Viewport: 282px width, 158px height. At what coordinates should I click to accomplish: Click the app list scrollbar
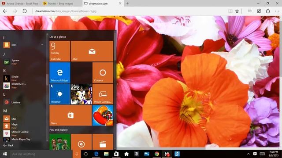pos(47,80)
